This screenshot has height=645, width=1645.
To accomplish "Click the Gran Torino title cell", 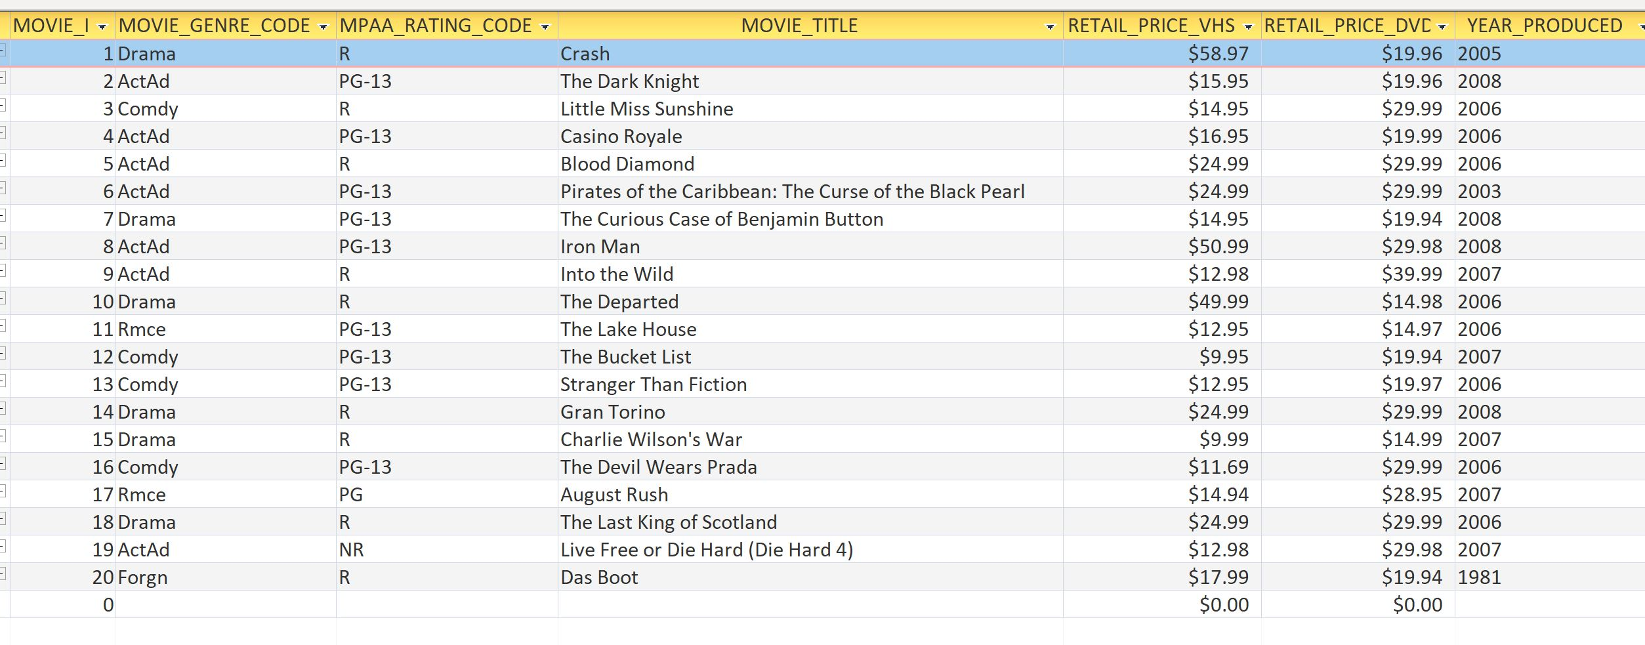I will point(810,412).
